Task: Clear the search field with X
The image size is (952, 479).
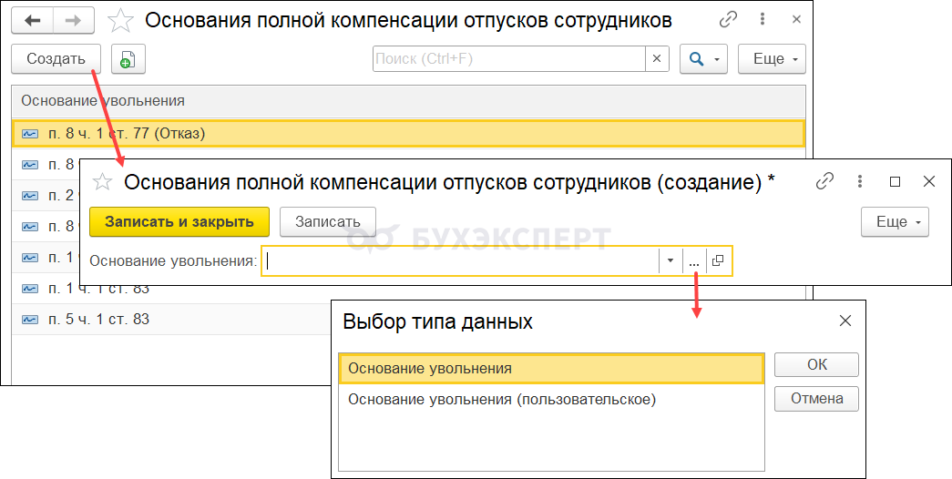Action: click(x=656, y=59)
